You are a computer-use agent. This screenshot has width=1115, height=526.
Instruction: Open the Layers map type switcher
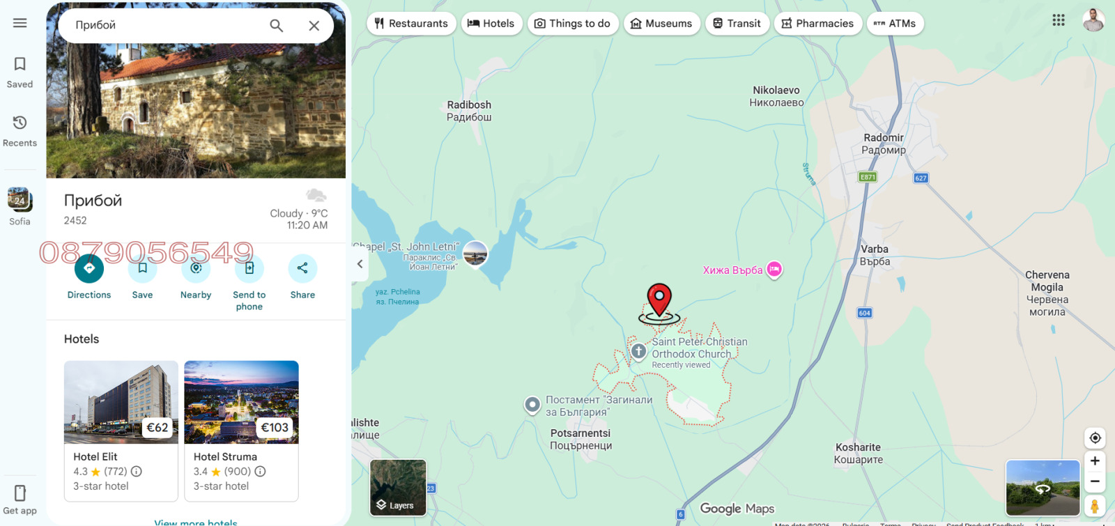(398, 487)
